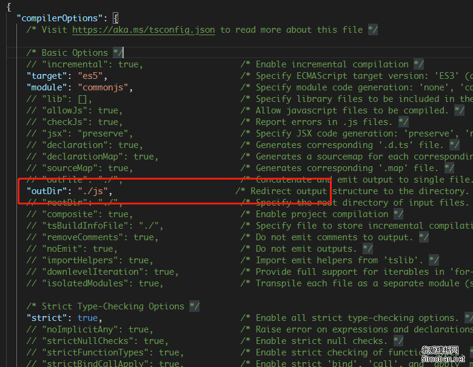
Task: Click the true value of strict
Action: pos(87,318)
